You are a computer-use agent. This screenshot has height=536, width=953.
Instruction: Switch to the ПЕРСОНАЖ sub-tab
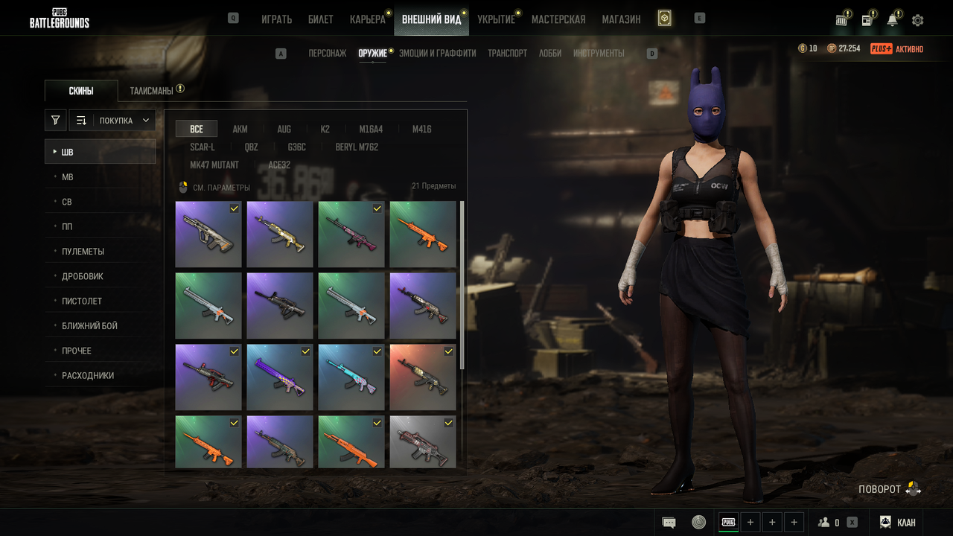click(328, 54)
